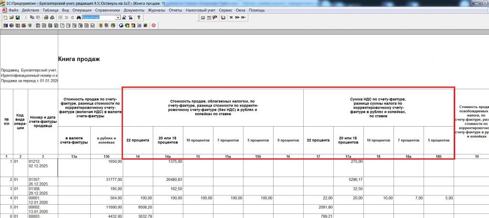The height and width of the screenshot is (218, 489).
Task: Click the Print printer icon
Action: tap(46, 18)
